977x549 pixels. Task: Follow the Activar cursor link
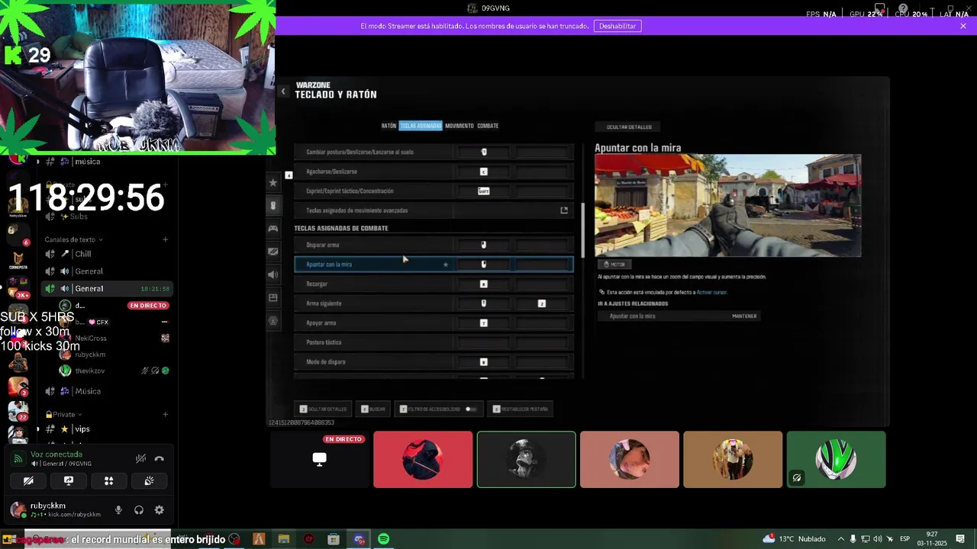pyautogui.click(x=711, y=292)
